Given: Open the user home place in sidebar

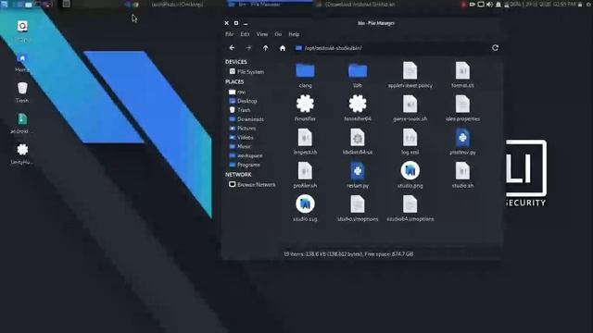Looking at the screenshot, I should coord(237,92).
